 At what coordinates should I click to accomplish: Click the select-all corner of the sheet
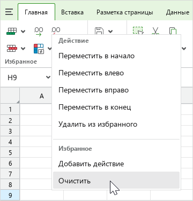tap(10, 96)
